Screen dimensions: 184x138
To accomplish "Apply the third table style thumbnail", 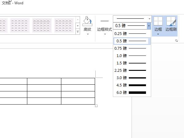I will (x=42, y=25).
